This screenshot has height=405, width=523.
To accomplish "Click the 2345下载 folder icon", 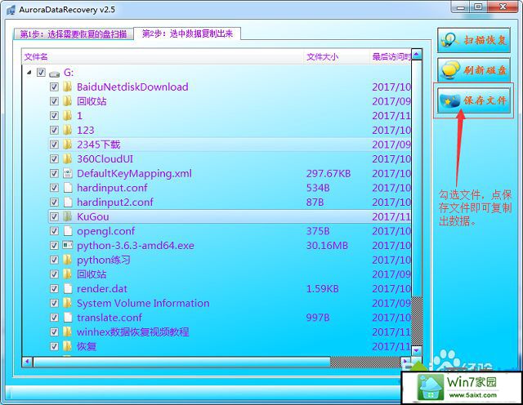I will (67, 145).
